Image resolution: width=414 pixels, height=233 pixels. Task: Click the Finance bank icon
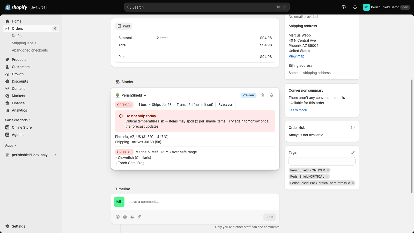coord(7,103)
